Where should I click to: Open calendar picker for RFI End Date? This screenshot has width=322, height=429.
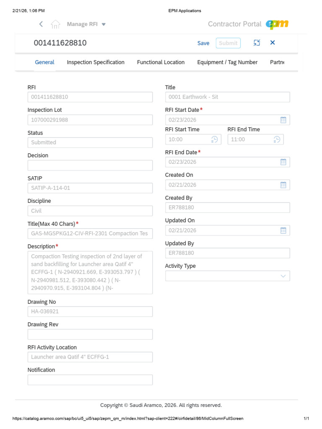(283, 162)
